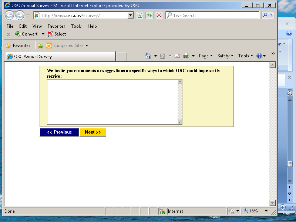The image size is (296, 222).
Task: Open the Page command bar menu
Action: click(x=206, y=56)
